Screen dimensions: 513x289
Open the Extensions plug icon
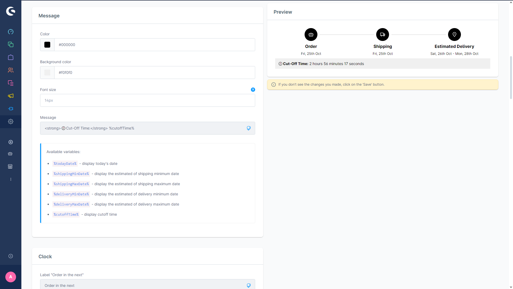11,109
